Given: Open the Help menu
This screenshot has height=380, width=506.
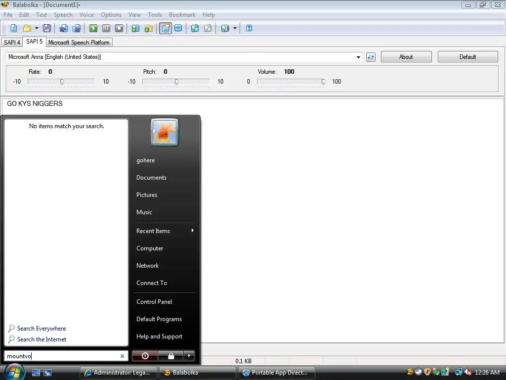Looking at the screenshot, I should tap(209, 14).
